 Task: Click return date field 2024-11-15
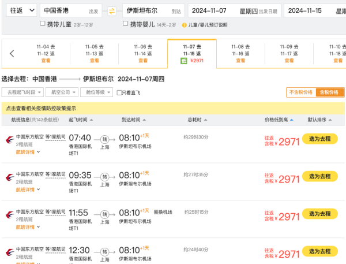[315, 10]
